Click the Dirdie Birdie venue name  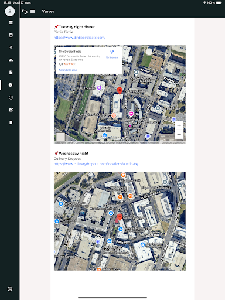point(63,32)
